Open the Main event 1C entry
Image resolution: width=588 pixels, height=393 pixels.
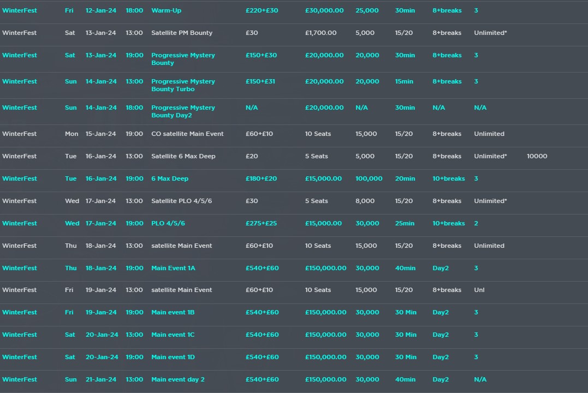tap(173, 335)
